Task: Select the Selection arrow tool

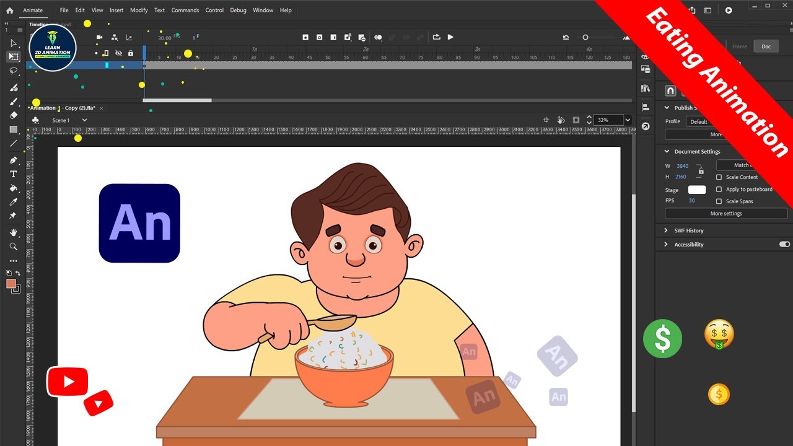Action: [x=14, y=43]
